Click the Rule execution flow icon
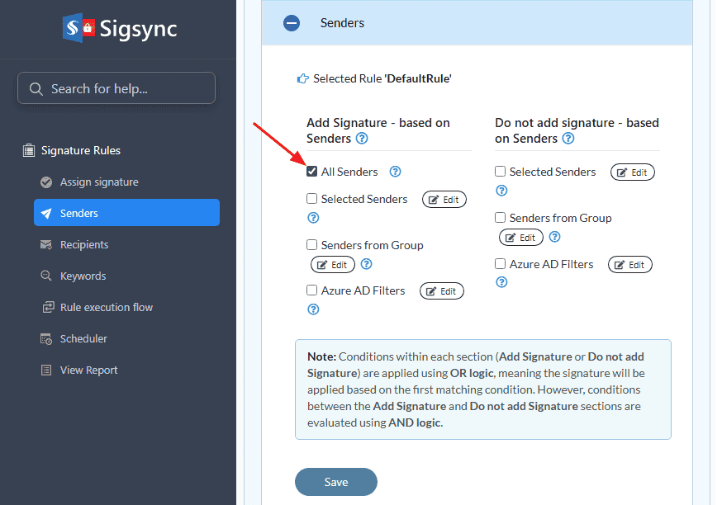The width and height of the screenshot is (722, 505). point(46,308)
